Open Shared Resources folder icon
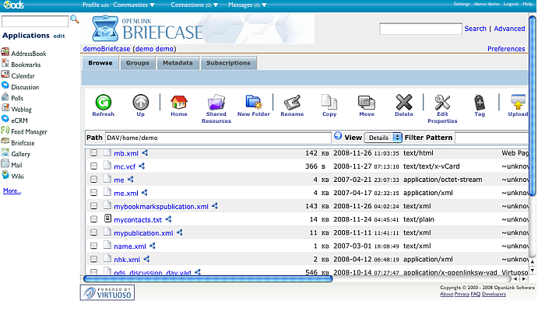The height and width of the screenshot is (311, 545). pos(216,102)
